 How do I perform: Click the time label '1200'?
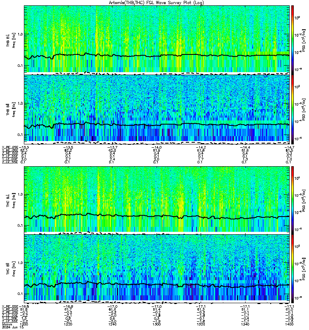click(24, 324)
